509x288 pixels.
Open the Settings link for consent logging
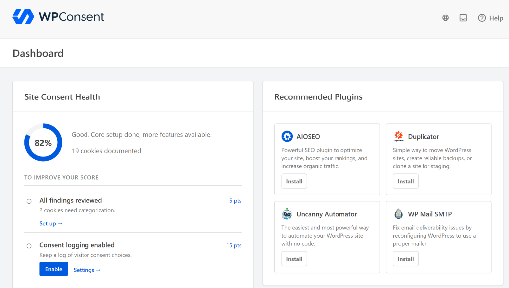87,270
